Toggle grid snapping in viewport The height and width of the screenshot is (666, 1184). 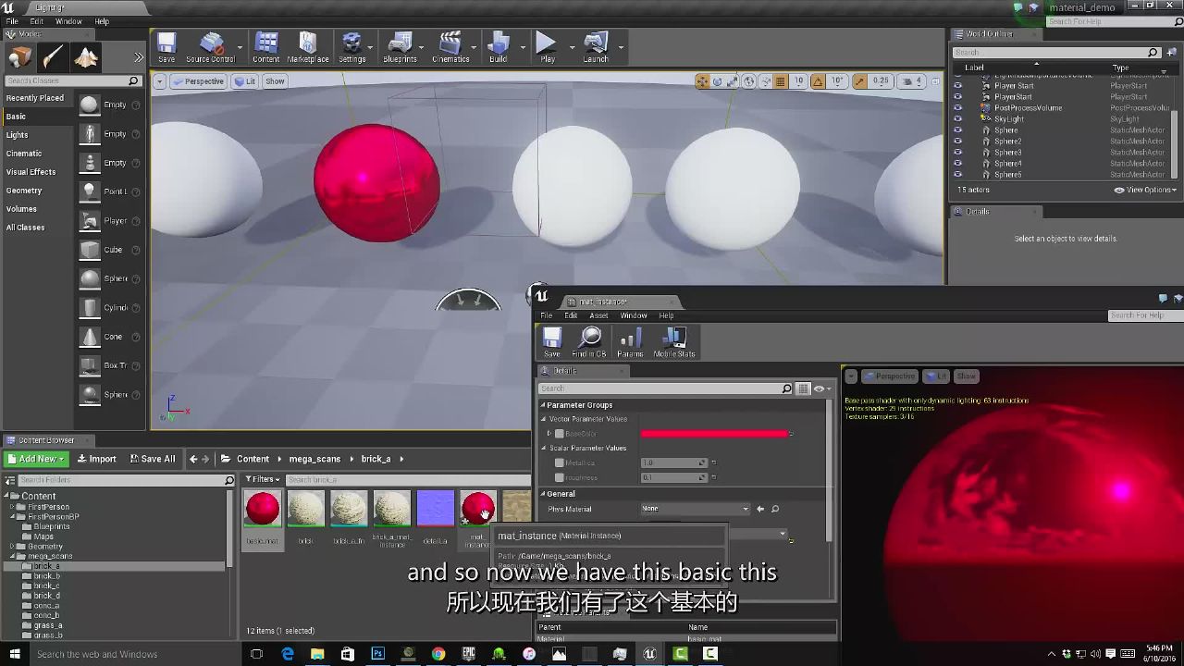(781, 81)
